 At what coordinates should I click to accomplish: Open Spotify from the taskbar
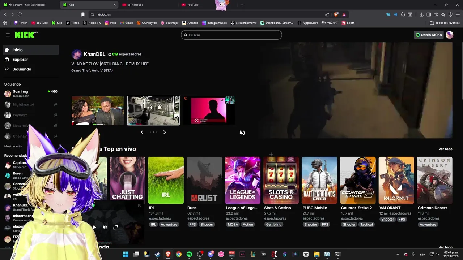(x=189, y=254)
